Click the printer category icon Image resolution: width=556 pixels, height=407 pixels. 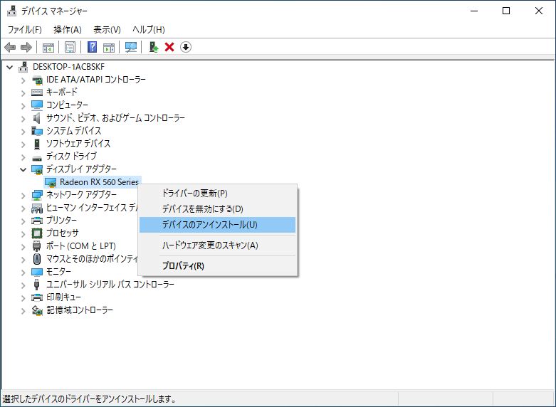pyautogui.click(x=37, y=221)
